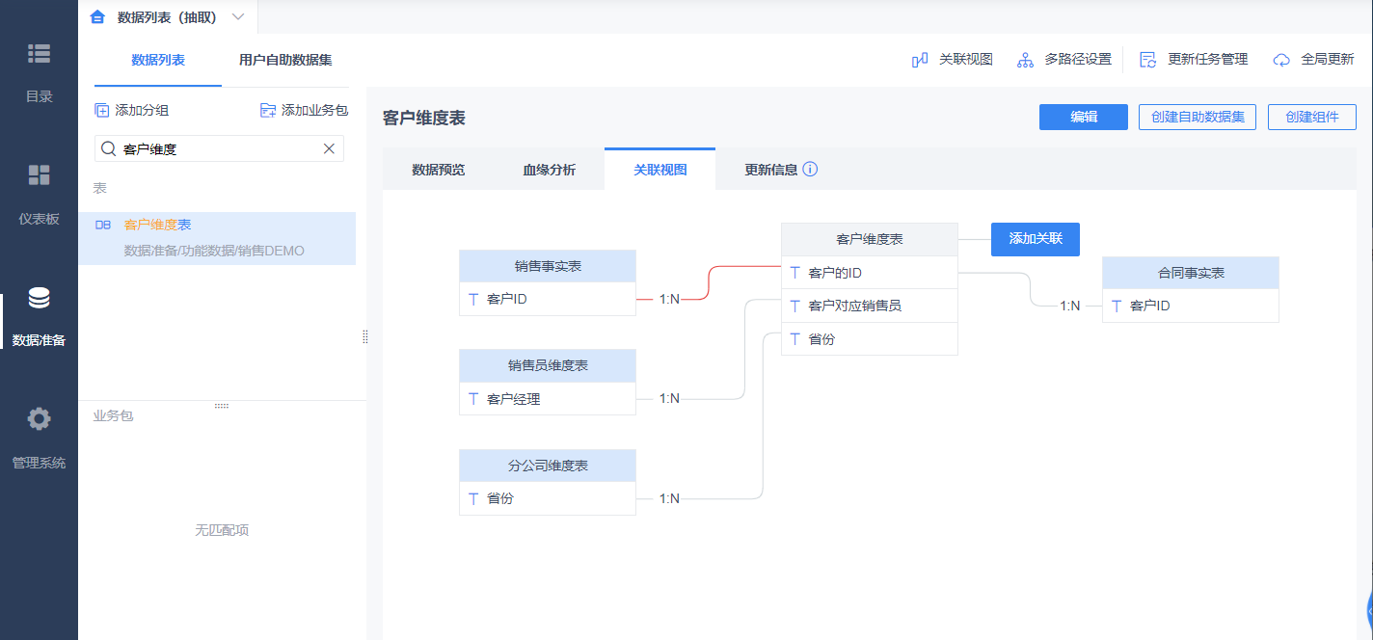
Task: Click 创建自助数据集 button
Action: click(x=1197, y=117)
